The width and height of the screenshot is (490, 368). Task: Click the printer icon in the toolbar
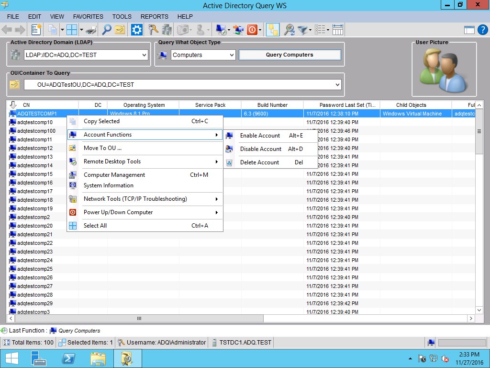click(91, 30)
